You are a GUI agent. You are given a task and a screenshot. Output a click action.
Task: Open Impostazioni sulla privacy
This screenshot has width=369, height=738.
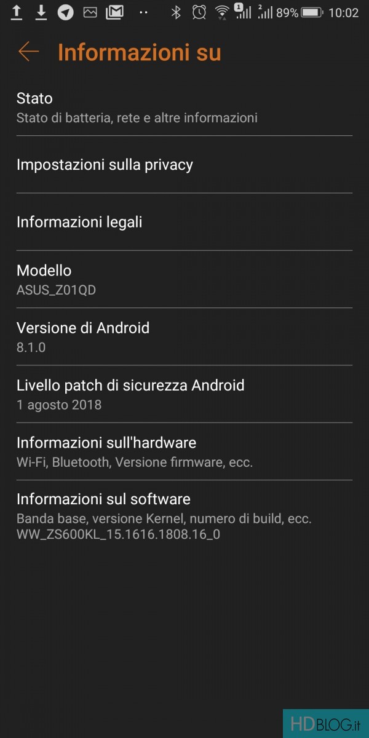[x=184, y=164]
